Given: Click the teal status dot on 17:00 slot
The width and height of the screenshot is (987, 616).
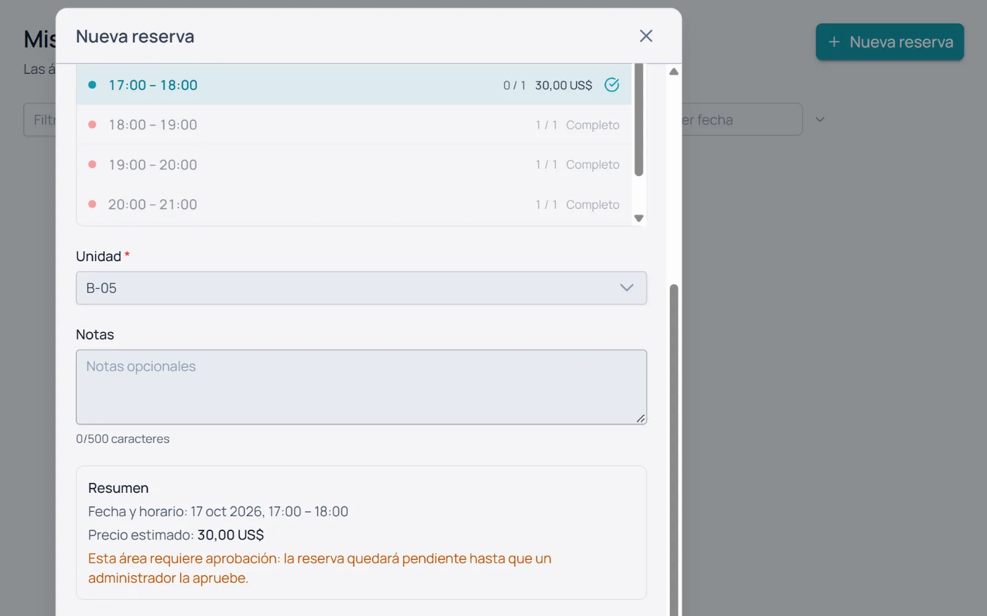Looking at the screenshot, I should (x=92, y=85).
